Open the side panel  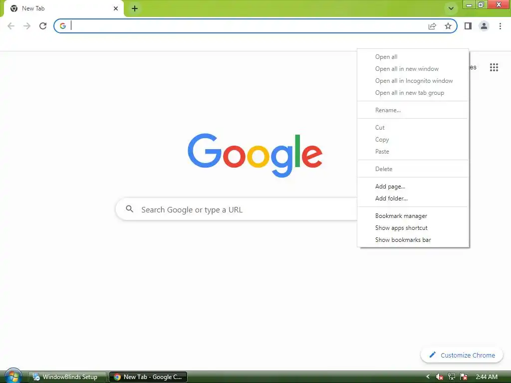click(468, 26)
